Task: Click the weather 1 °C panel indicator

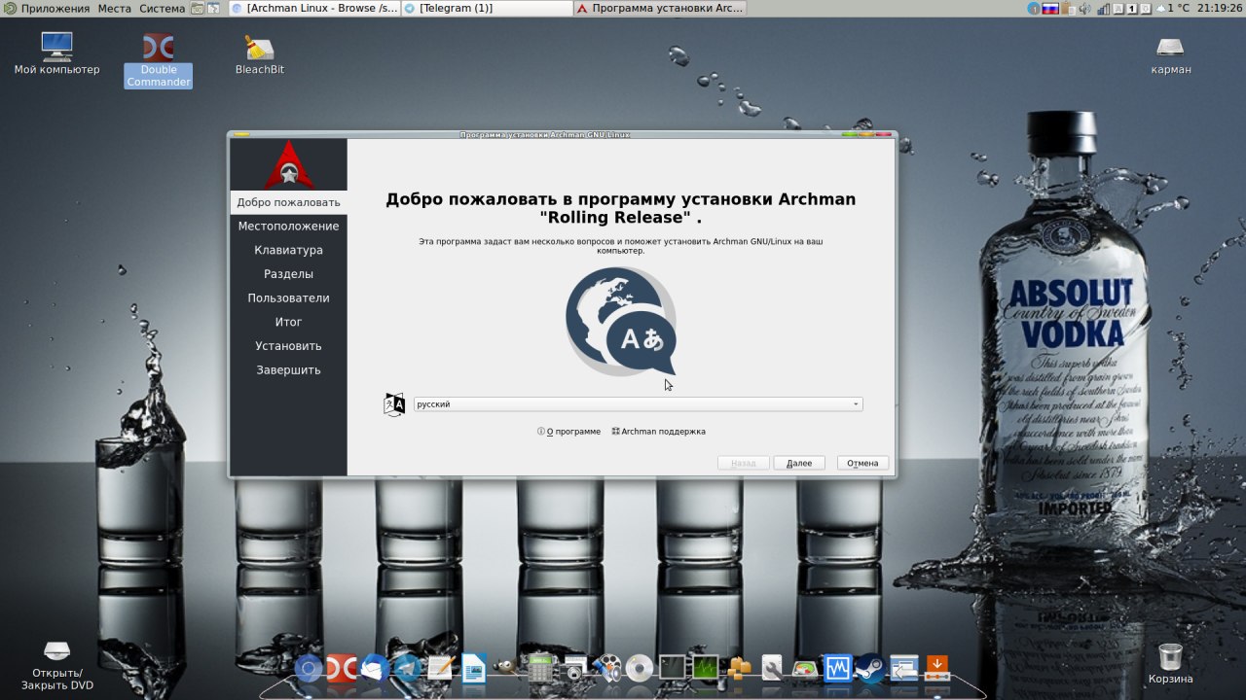Action: click(x=1172, y=8)
